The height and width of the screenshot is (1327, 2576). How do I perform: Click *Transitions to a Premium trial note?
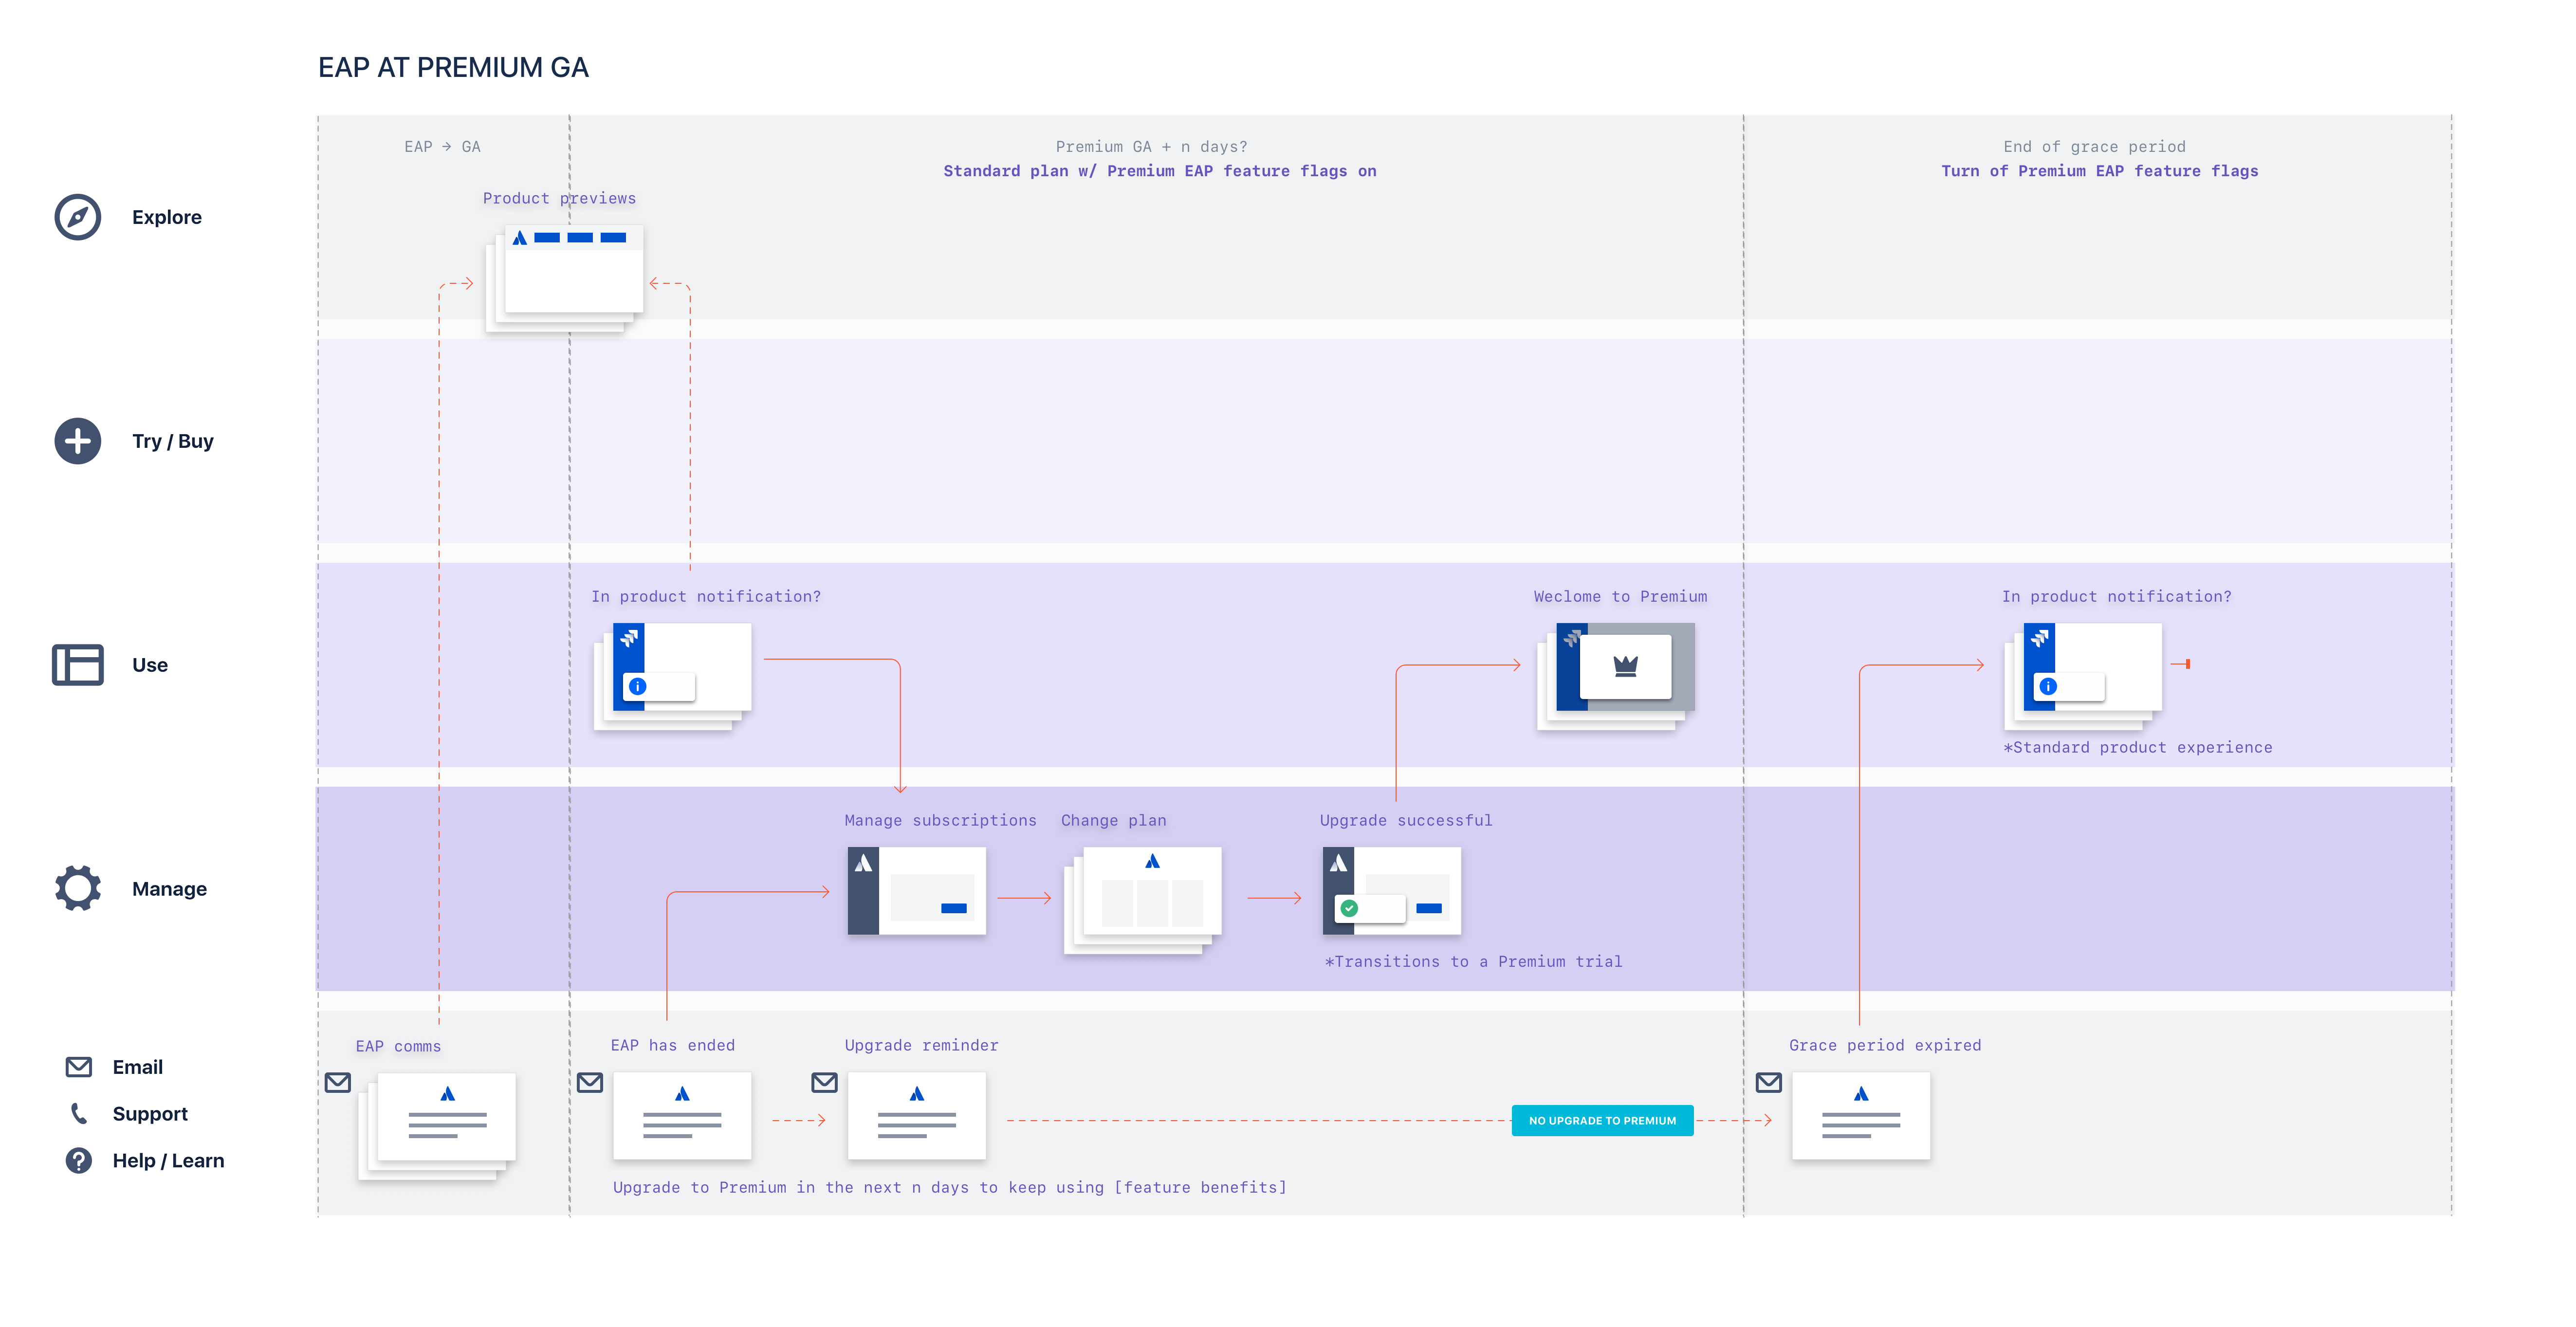click(1473, 961)
